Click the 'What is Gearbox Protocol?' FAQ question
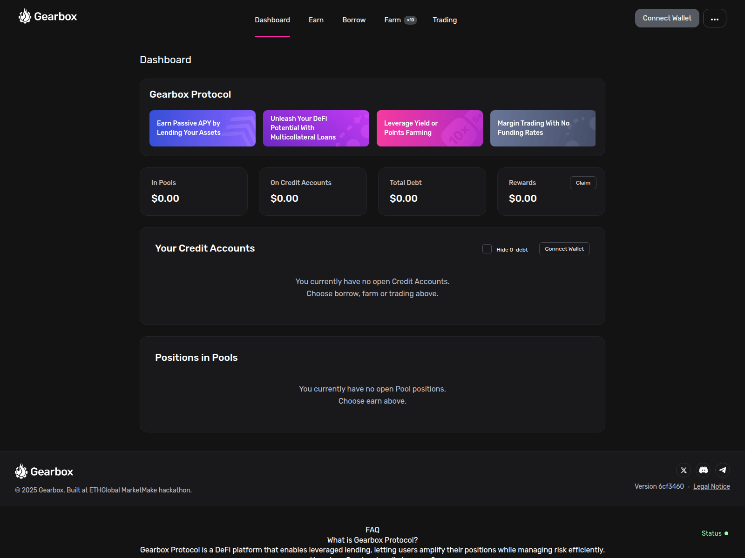 pos(372,540)
